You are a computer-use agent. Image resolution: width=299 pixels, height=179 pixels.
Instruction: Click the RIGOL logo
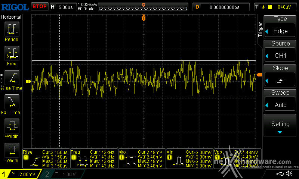[x=15, y=7]
